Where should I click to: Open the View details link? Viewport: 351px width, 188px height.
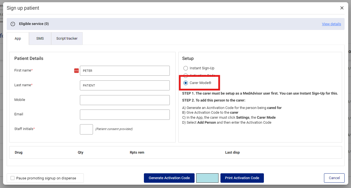click(x=332, y=24)
